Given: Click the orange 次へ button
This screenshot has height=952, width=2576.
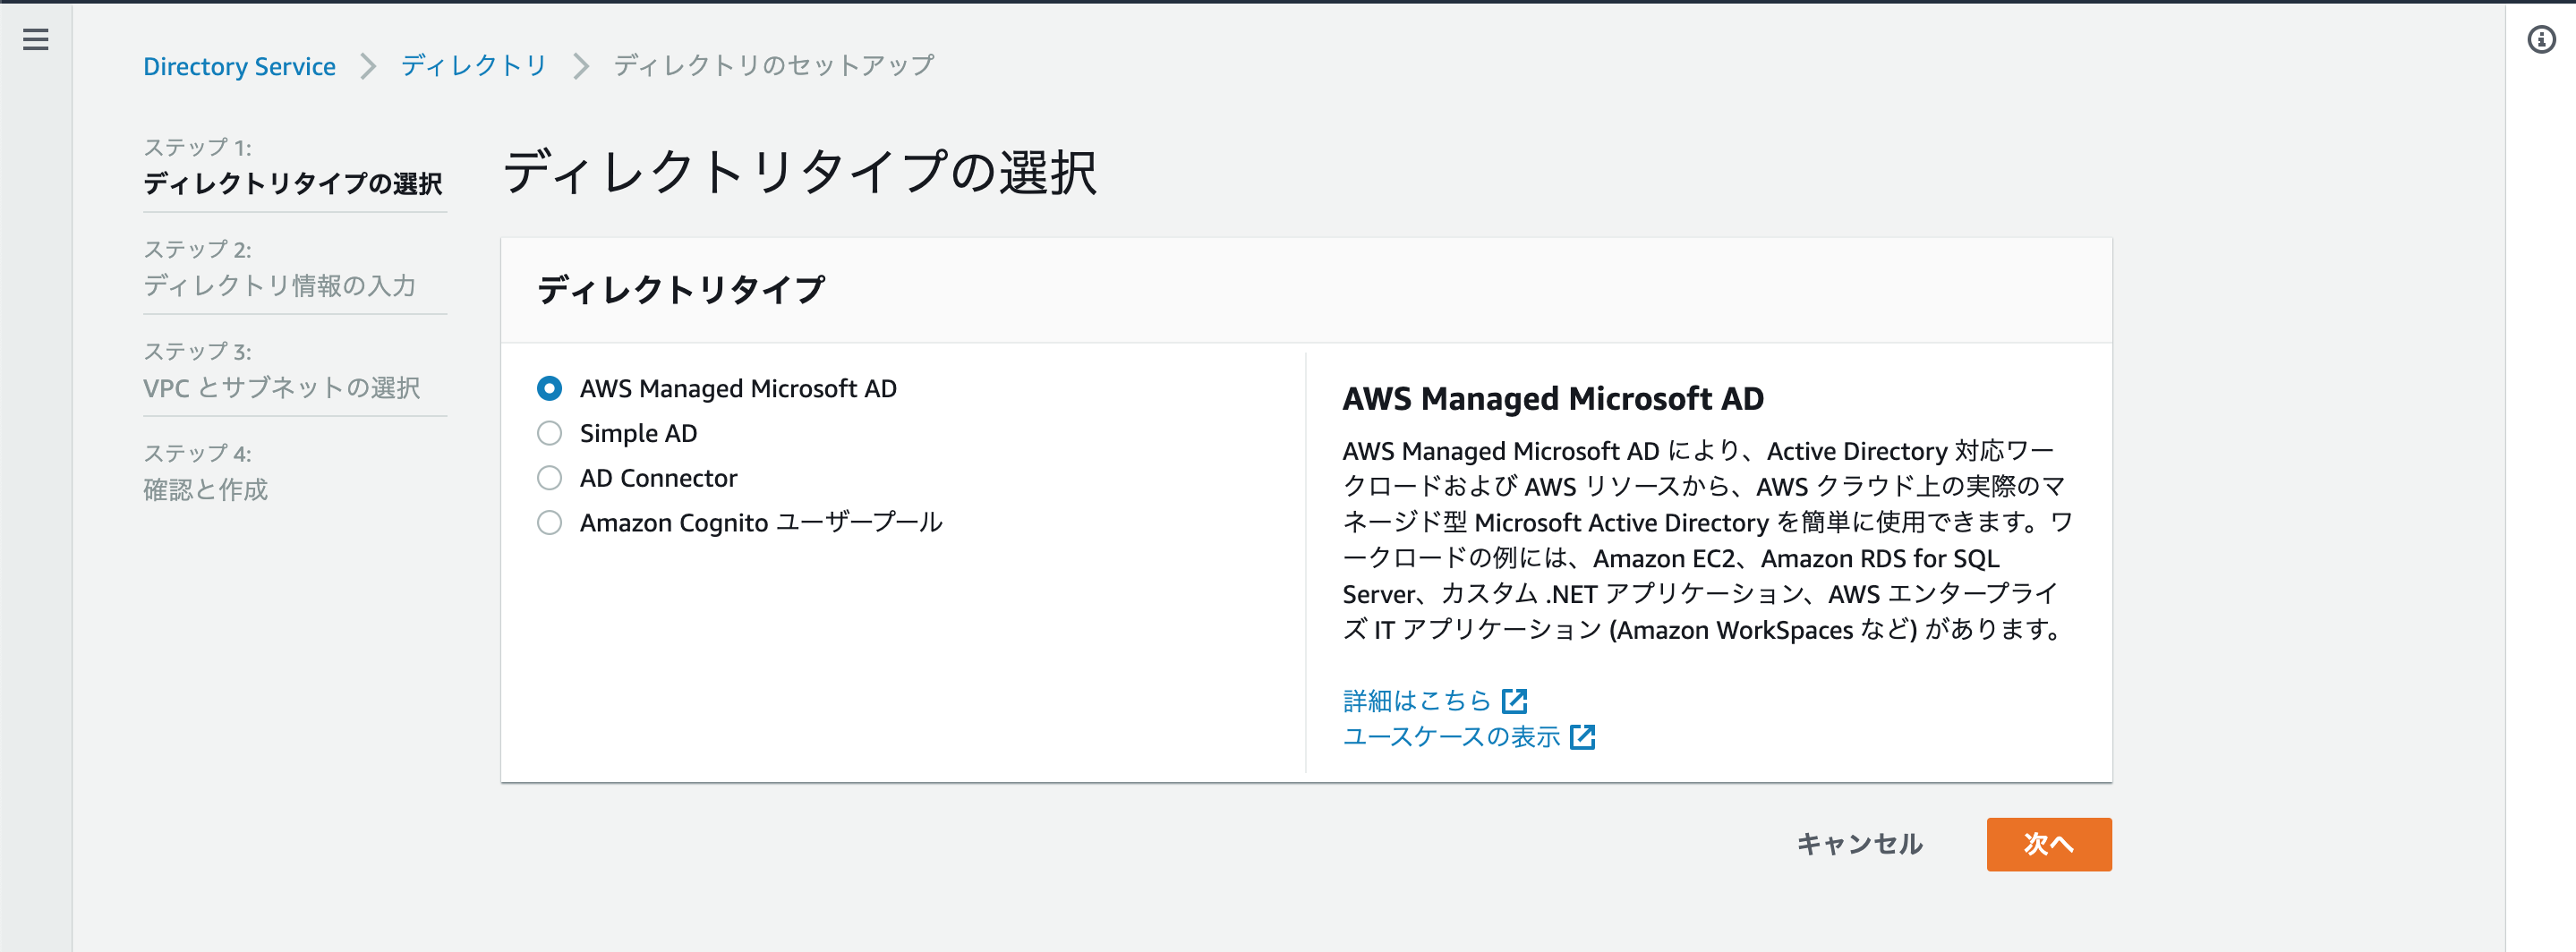Looking at the screenshot, I should click(x=2048, y=844).
